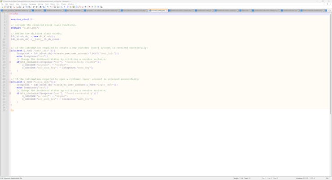Collapse the PHP opening tag fold on line 1
Screen dimensions: 332x180
10,14
